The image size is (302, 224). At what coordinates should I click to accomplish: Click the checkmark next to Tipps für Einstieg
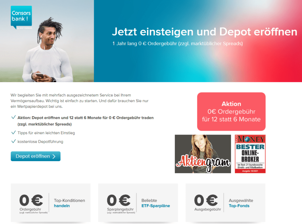pos(13,133)
